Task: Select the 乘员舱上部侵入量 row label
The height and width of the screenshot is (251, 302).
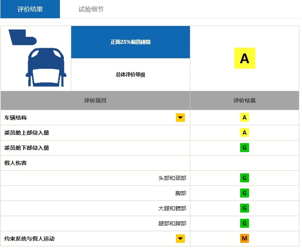Action: point(26,133)
